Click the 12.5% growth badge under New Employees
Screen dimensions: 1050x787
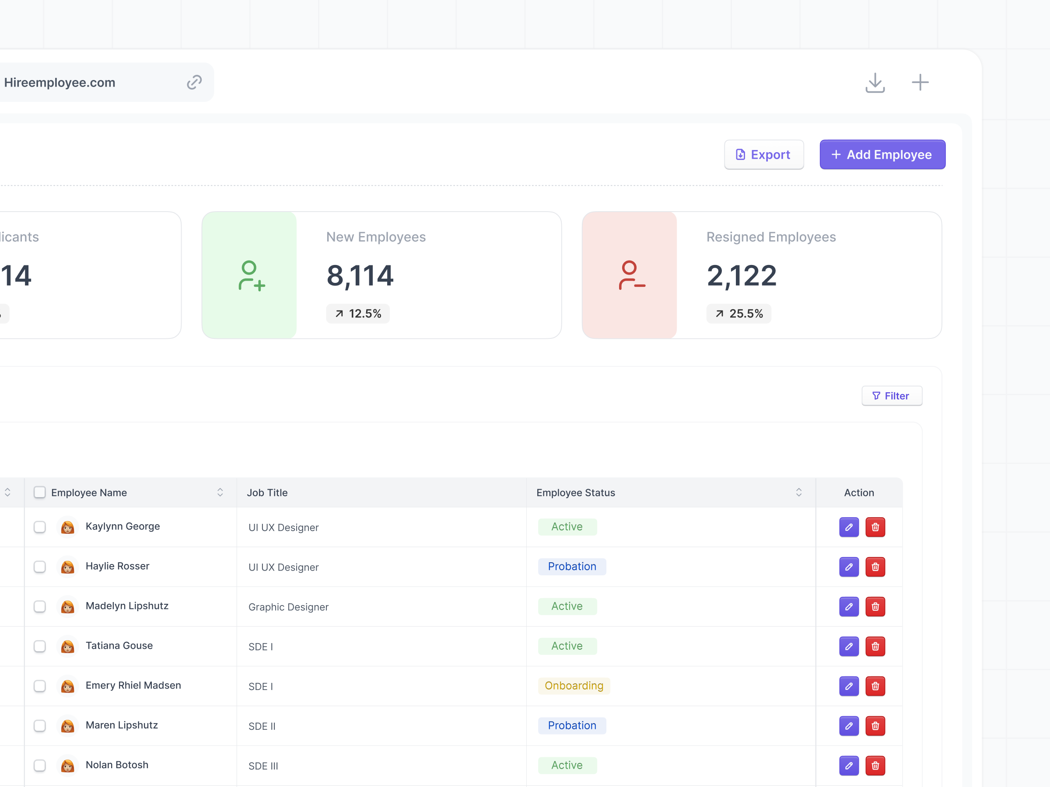tap(358, 313)
